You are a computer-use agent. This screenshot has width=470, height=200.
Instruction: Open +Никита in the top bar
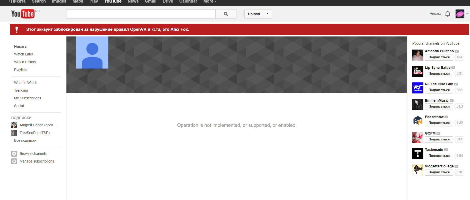pyautogui.click(x=17, y=2)
